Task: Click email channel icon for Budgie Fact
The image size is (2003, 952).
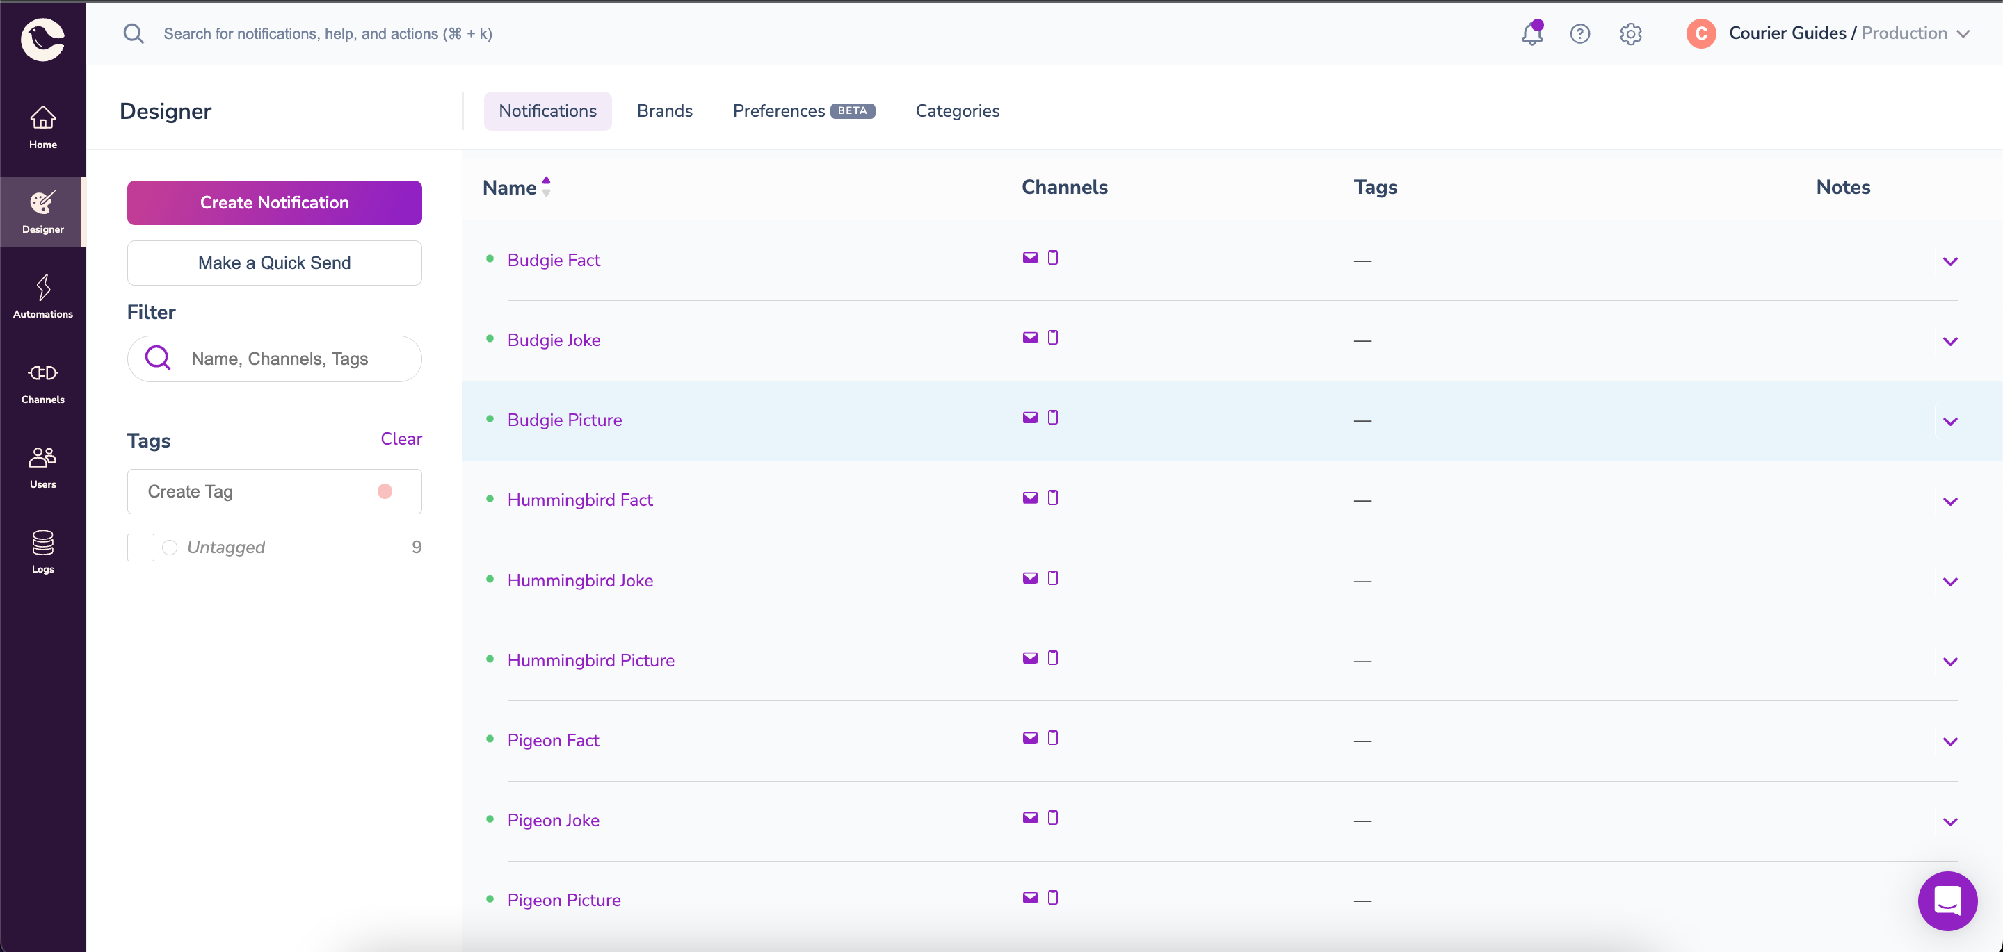Action: click(1030, 258)
